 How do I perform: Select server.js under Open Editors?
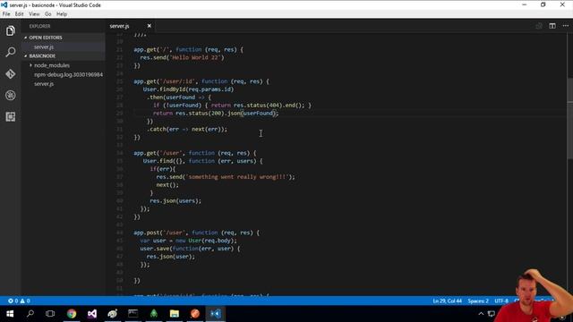44,47
